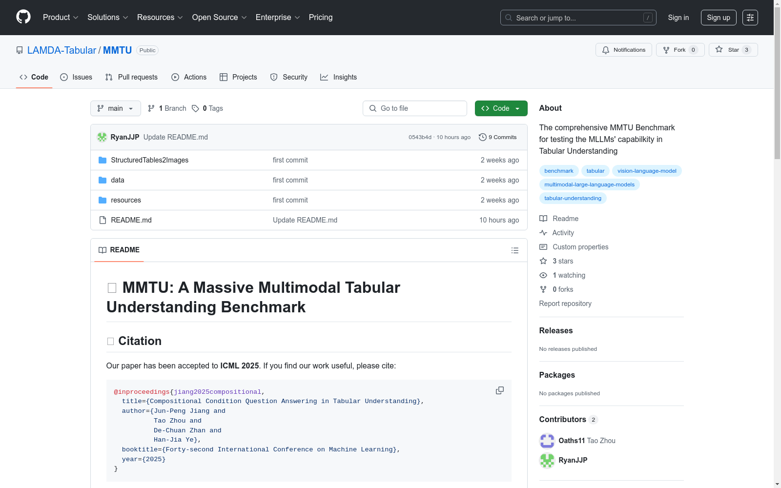Open RyanJJP author name in commit bar

click(125, 137)
